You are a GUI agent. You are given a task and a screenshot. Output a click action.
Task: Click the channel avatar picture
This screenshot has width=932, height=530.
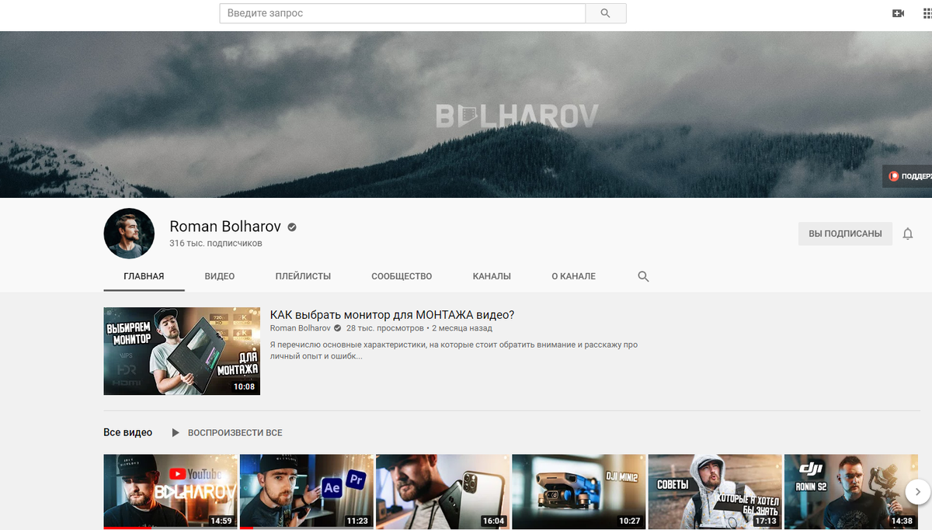129,233
